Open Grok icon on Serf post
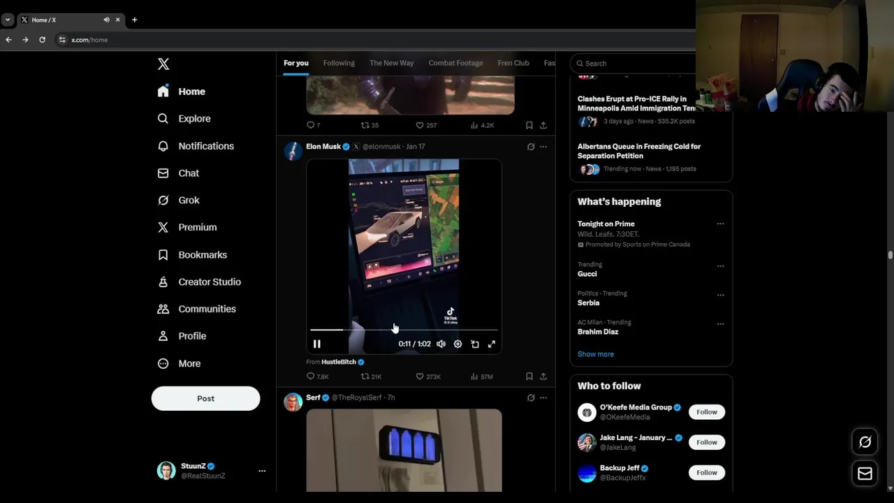Viewport: 894px width, 503px height. (x=531, y=398)
